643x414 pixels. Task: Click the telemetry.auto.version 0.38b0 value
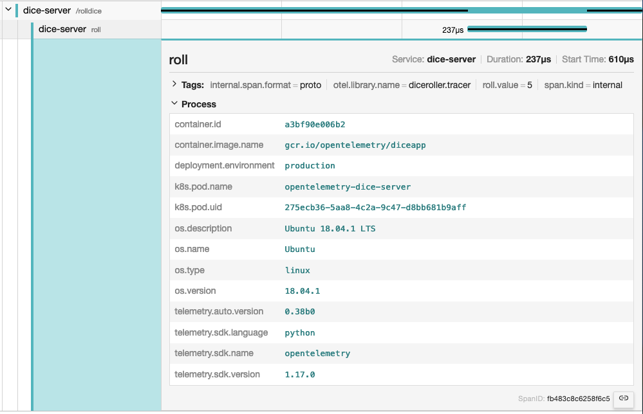(x=299, y=312)
